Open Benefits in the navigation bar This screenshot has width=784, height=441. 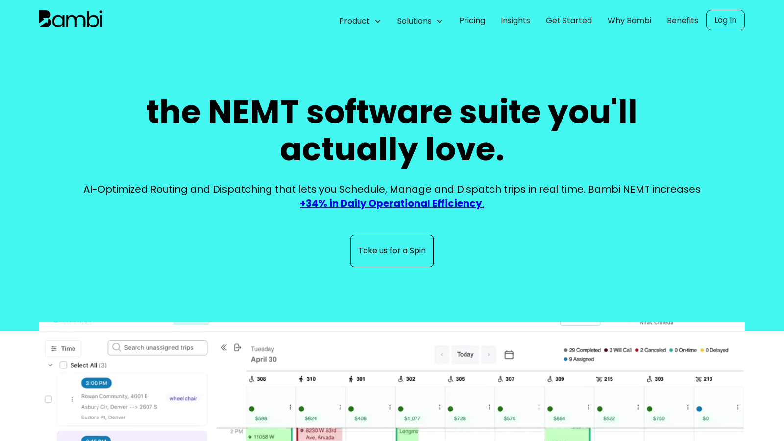point(683,20)
